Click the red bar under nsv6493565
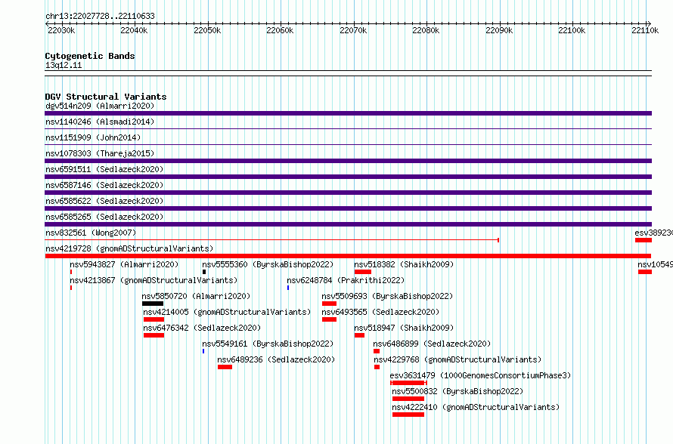The width and height of the screenshot is (673, 444). [x=329, y=319]
